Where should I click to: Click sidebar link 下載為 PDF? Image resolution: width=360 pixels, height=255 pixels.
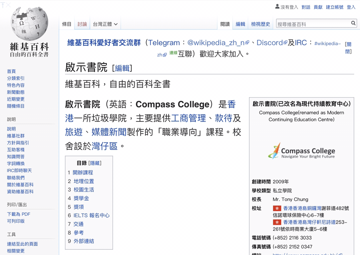(19, 214)
